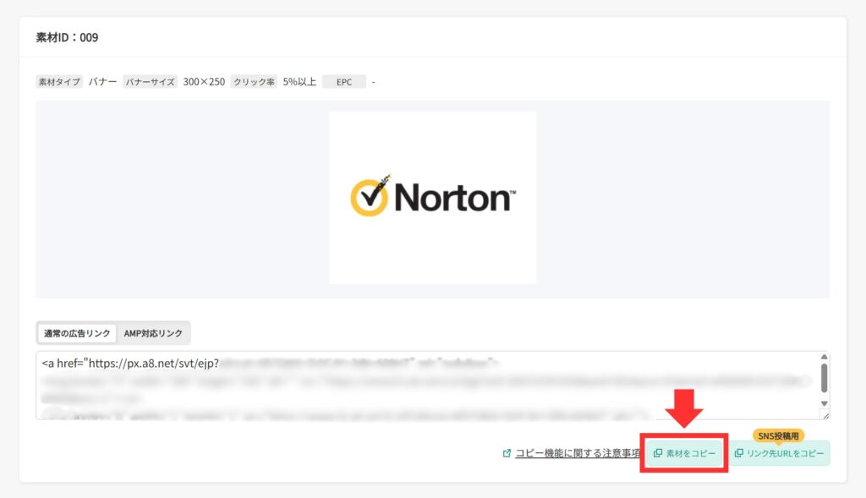
Task: Click the クリック率 label
Action: click(254, 82)
